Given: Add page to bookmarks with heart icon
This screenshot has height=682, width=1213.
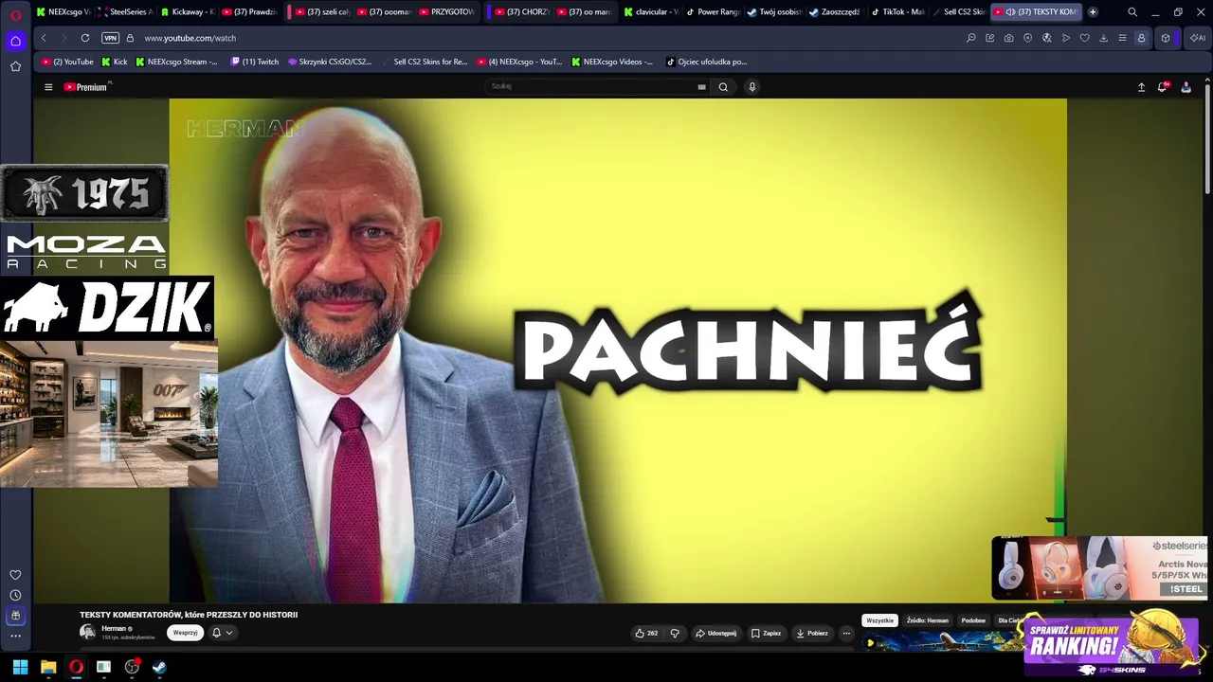Looking at the screenshot, I should tap(1085, 38).
